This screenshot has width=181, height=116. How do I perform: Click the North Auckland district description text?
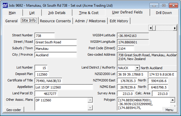click(152, 68)
